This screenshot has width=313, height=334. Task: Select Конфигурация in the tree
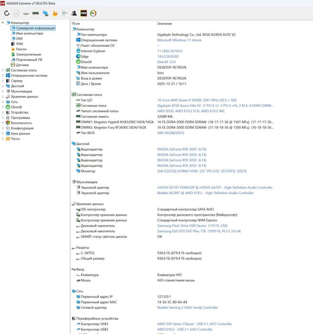pos(20,128)
